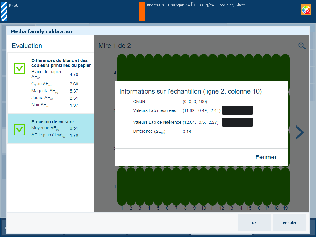Click the Prochain : Charger media message
Viewport: 316px width, 237px height.
pyautogui.click(x=196, y=5)
